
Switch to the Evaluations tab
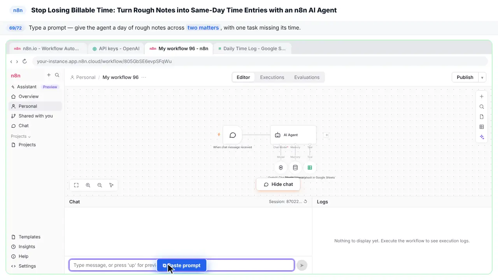(307, 77)
